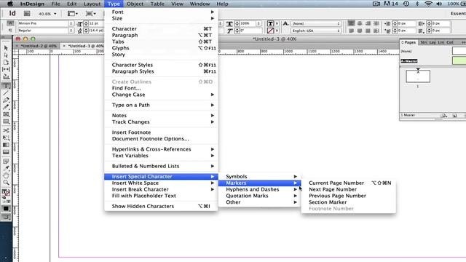Open the 40.6% zoom level dropdown

pyautogui.click(x=47, y=14)
